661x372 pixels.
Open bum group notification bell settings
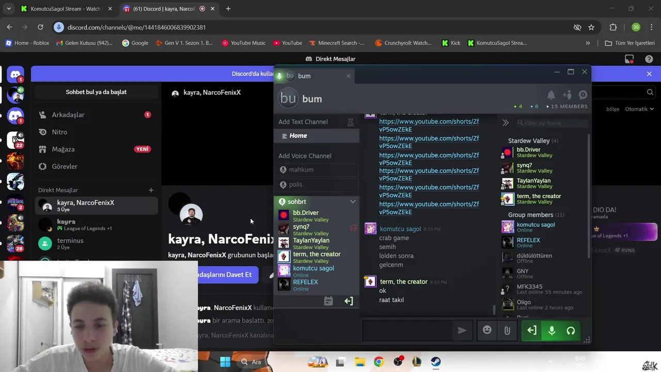point(551,95)
